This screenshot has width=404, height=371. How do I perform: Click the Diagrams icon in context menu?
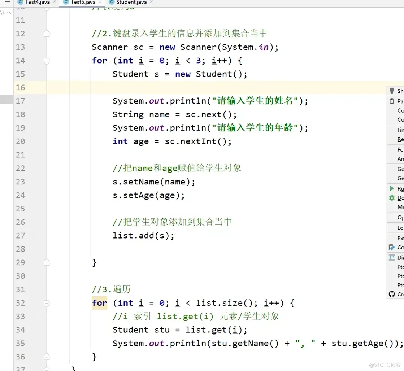pos(392,257)
